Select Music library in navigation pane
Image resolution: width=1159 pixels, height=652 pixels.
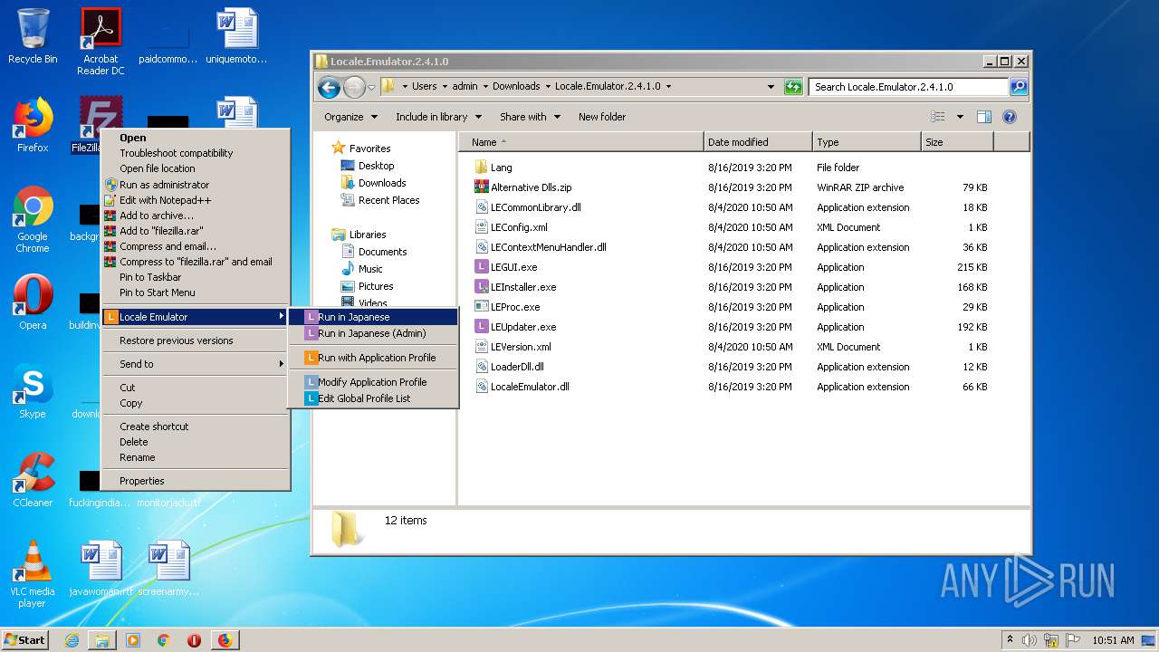[x=362, y=269]
